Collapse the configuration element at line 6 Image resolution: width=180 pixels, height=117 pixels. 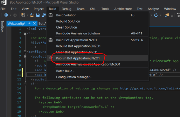(25, 52)
